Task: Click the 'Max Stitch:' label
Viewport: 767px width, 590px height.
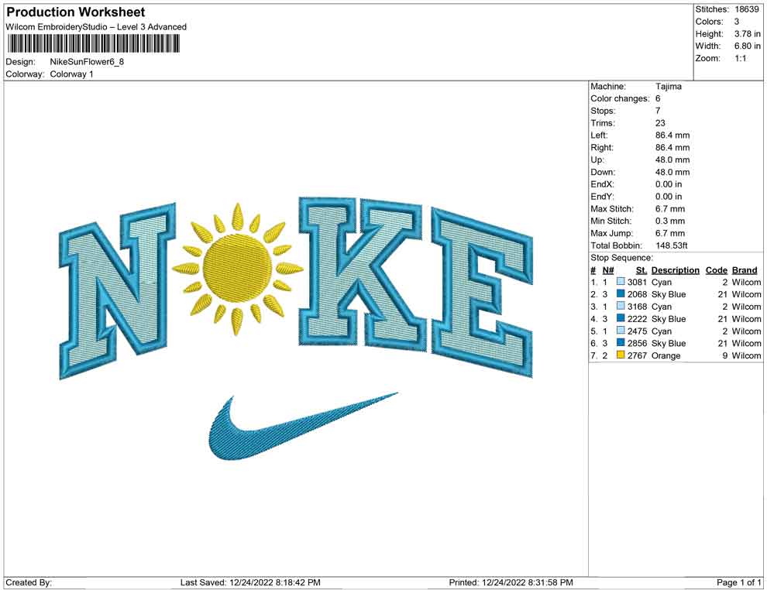Action: click(612, 209)
